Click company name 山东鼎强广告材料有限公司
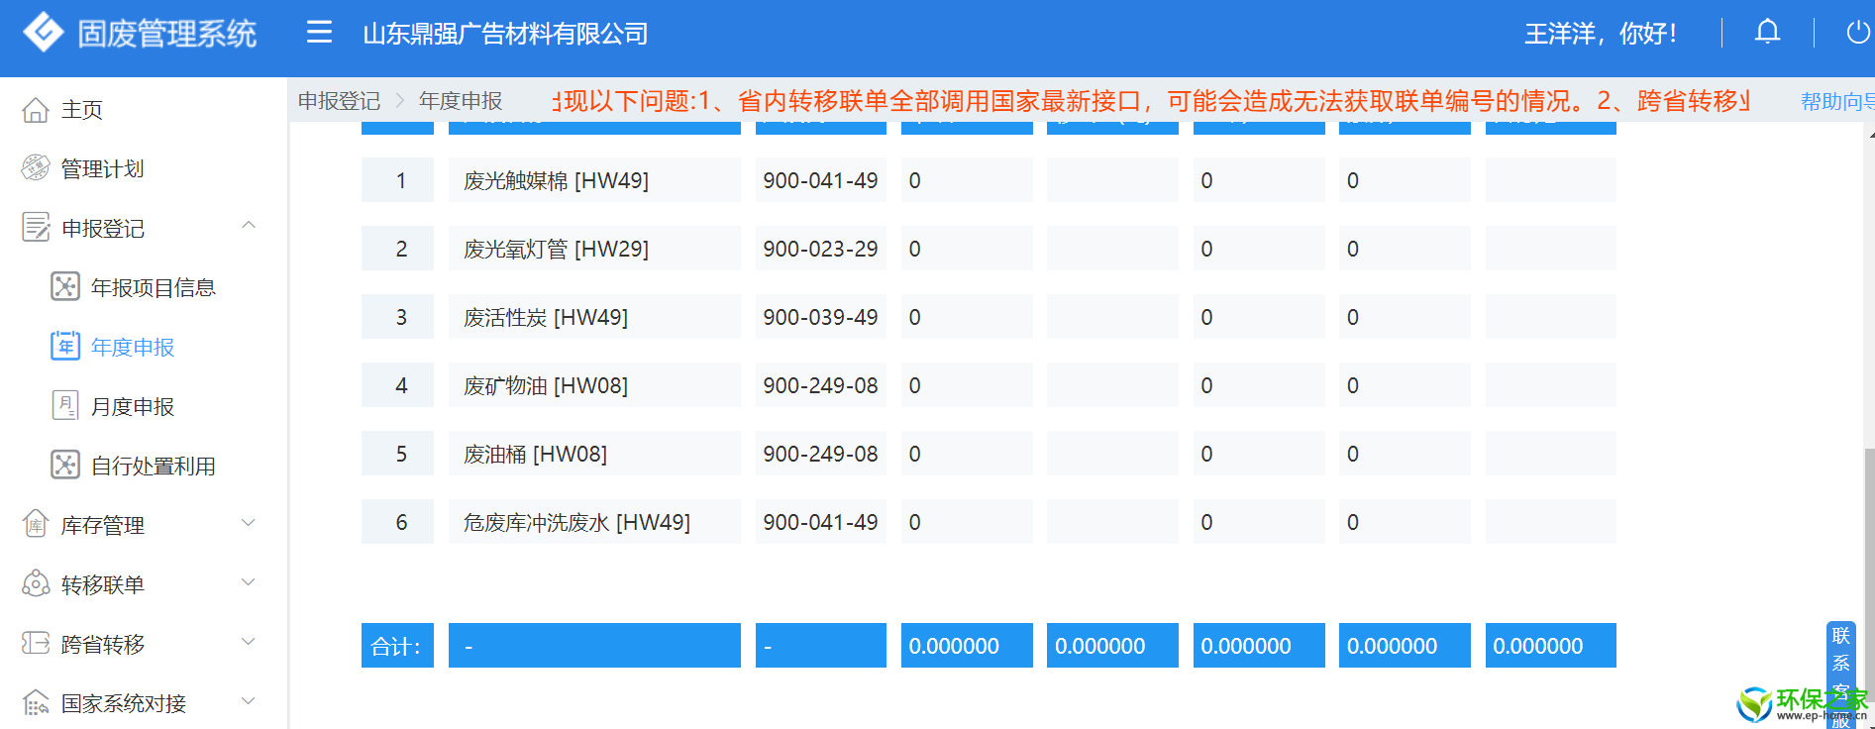Image resolution: width=1875 pixels, height=729 pixels. 505,34
